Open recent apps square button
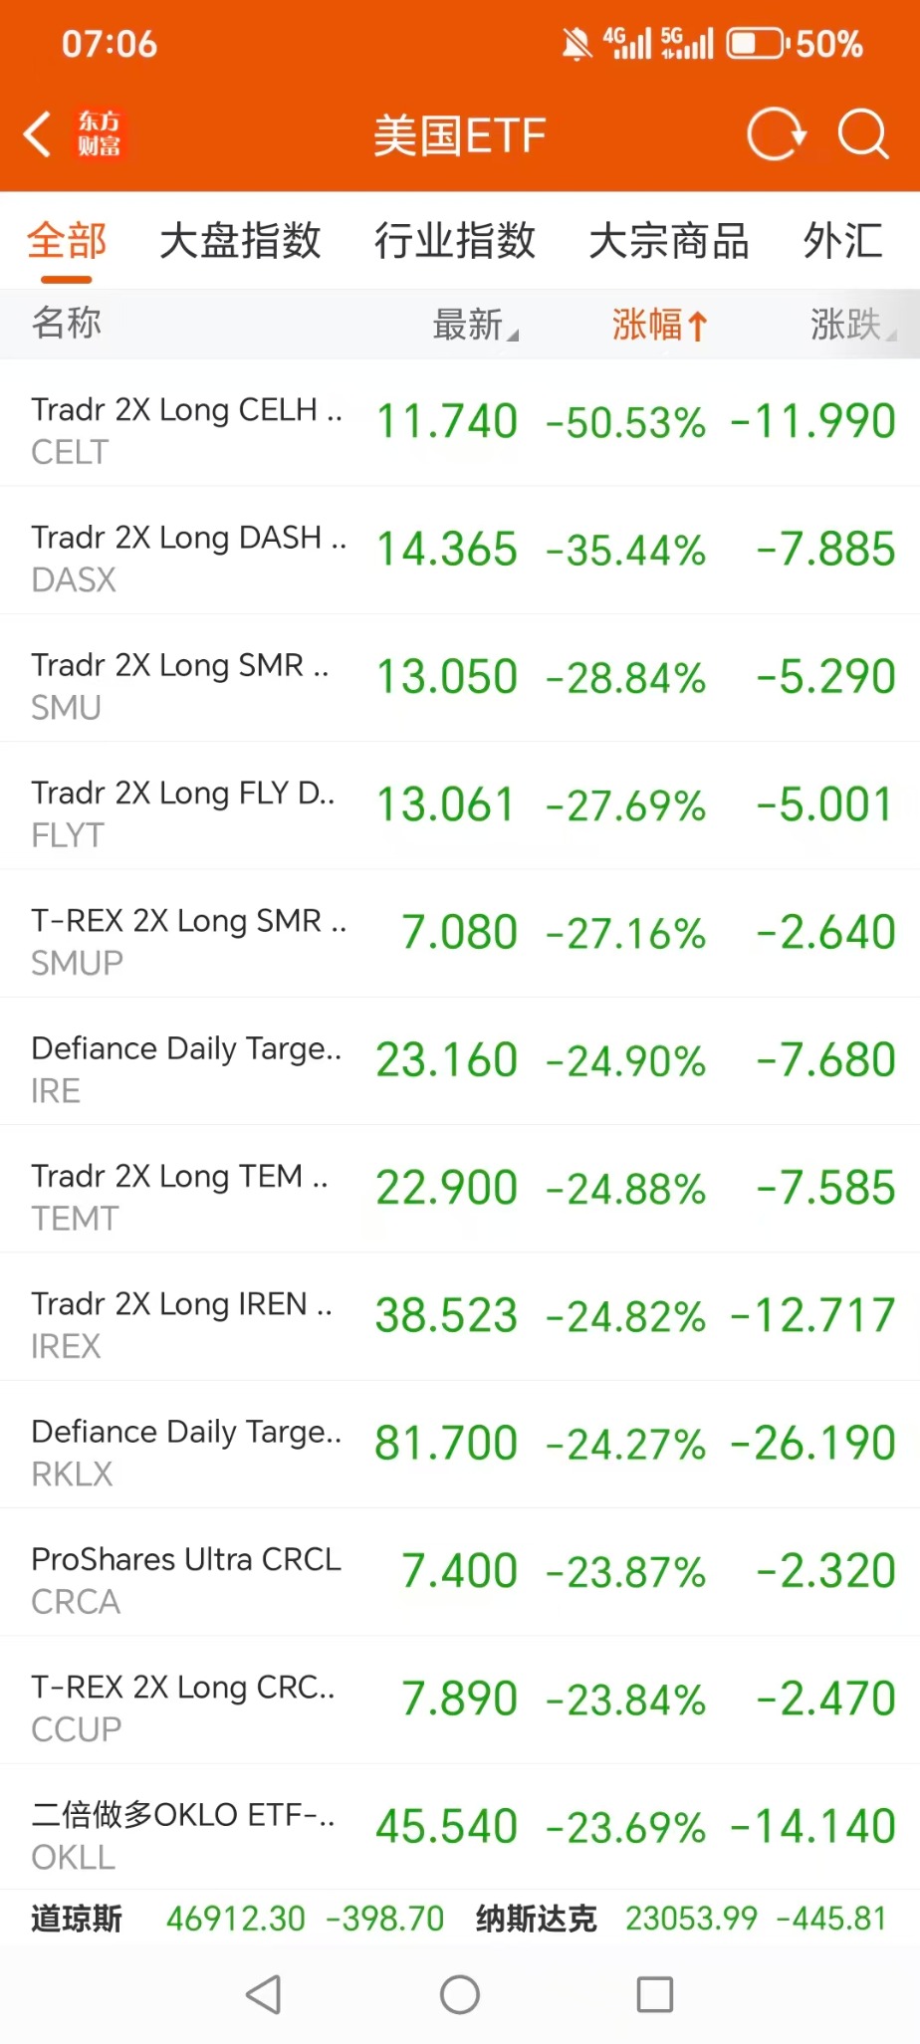920x2044 pixels. coord(654,1994)
